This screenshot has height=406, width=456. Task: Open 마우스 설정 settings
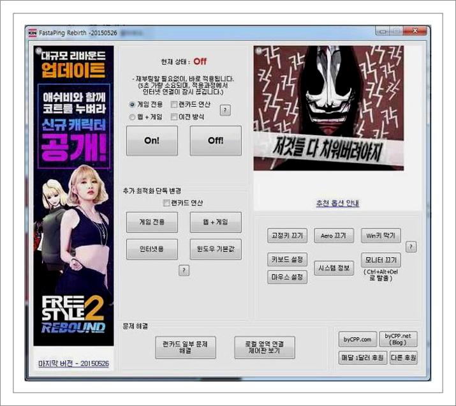(x=288, y=277)
